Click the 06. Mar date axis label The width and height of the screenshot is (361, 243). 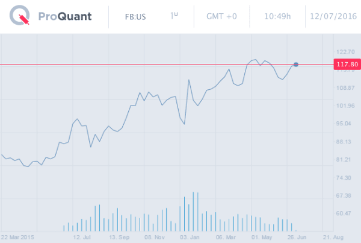(x=226, y=237)
